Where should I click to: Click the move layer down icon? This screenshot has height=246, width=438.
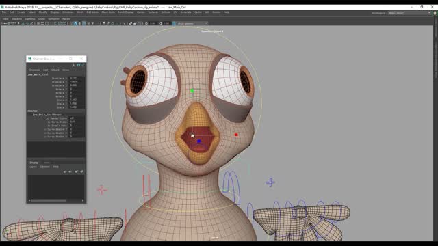pyautogui.click(x=70, y=172)
